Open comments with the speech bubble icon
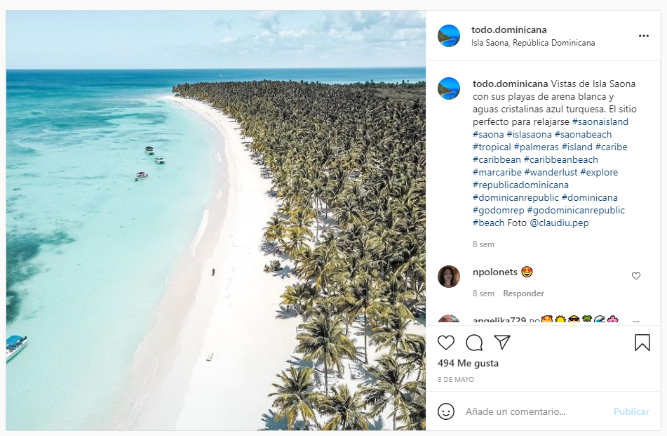The width and height of the screenshot is (667, 436). [x=474, y=343]
